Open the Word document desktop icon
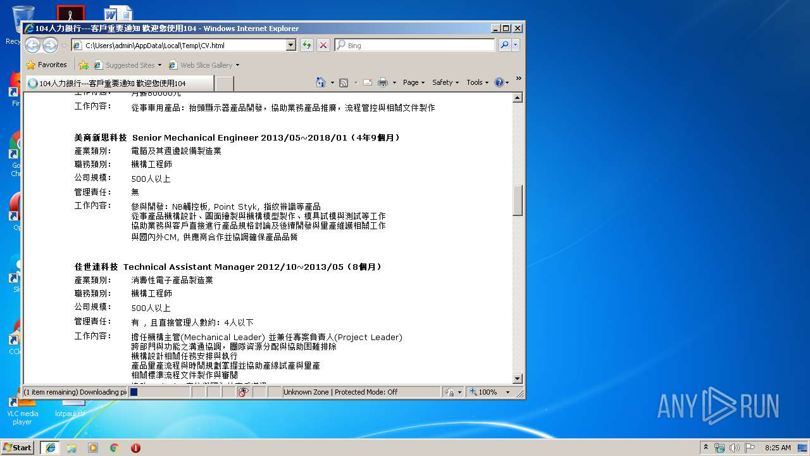This screenshot has width=810, height=456. (118, 13)
